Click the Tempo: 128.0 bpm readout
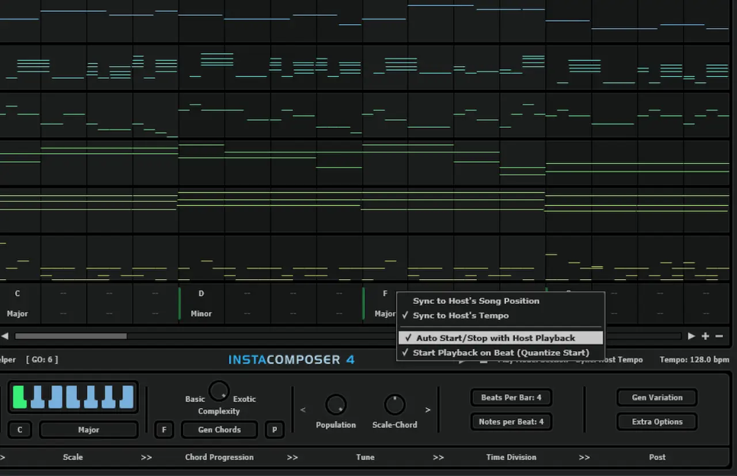The height and width of the screenshot is (476, 737). [x=694, y=360]
